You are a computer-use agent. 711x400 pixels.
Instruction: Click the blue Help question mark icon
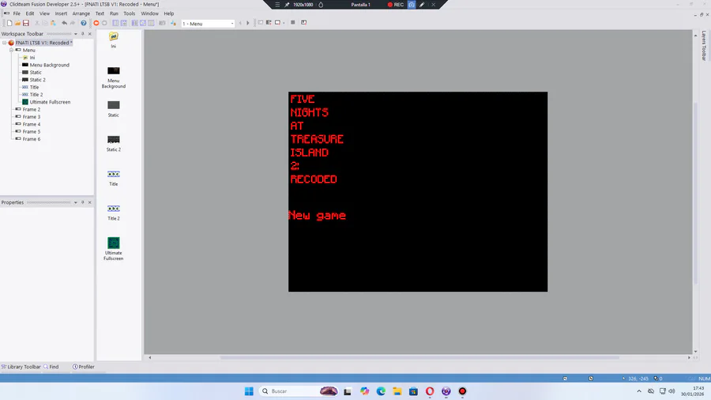(x=84, y=23)
